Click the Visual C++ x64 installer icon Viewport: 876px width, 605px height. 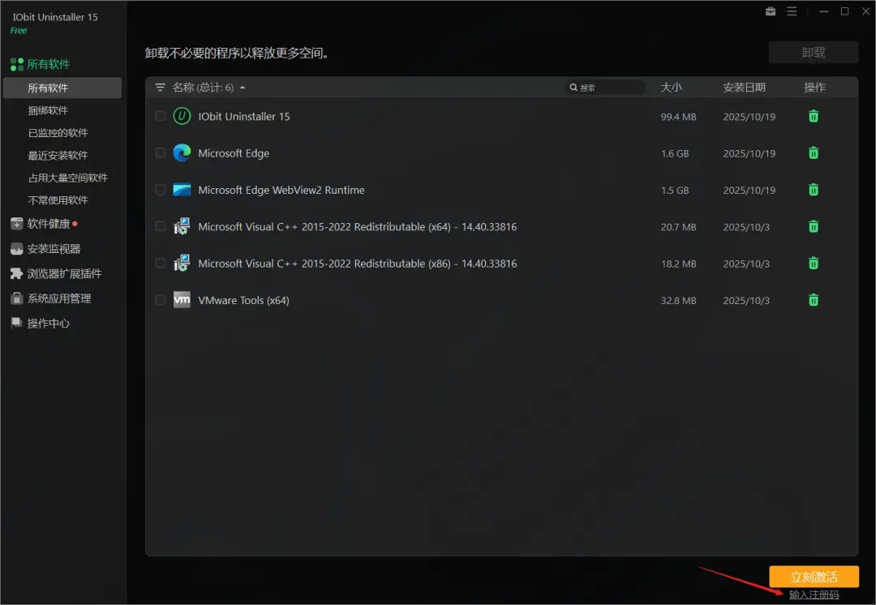(182, 226)
